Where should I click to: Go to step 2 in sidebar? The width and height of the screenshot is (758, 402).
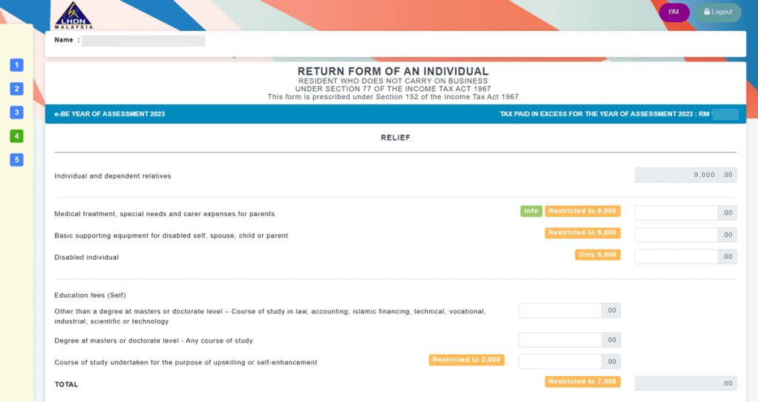coord(16,89)
